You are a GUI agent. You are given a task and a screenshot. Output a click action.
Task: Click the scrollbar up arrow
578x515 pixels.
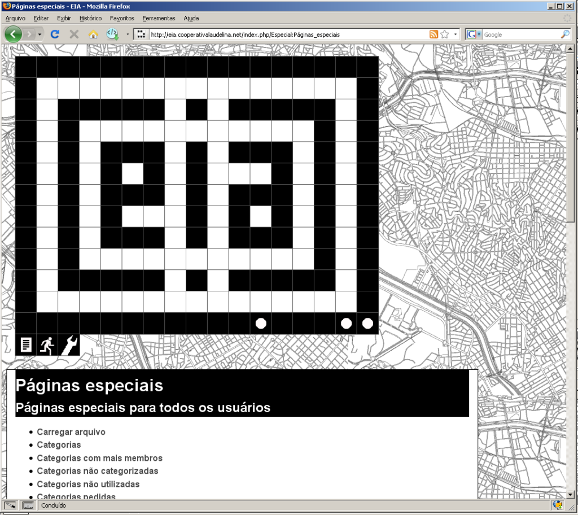[x=571, y=48]
